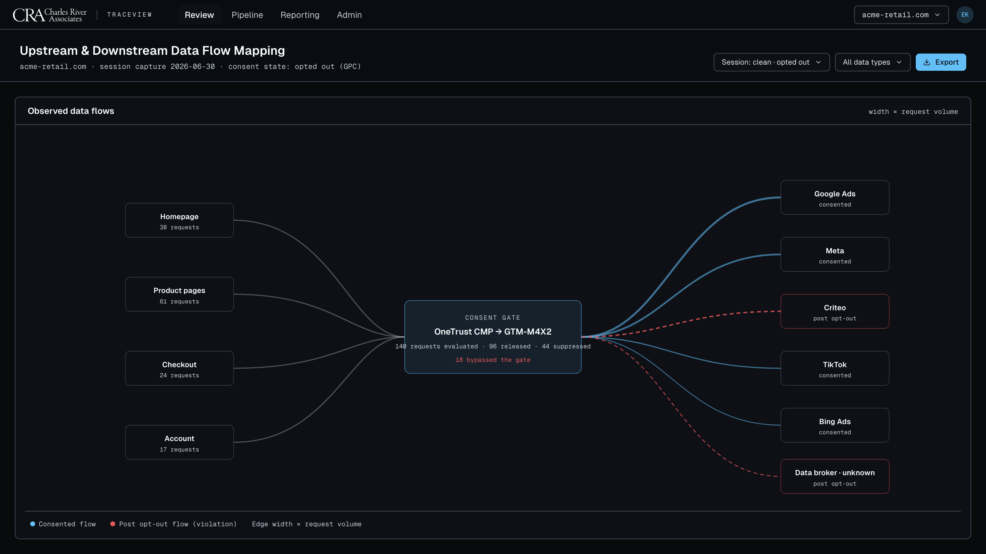Click 'consented' label under Google Ads
This screenshot has height=554, width=986.
pos(835,205)
